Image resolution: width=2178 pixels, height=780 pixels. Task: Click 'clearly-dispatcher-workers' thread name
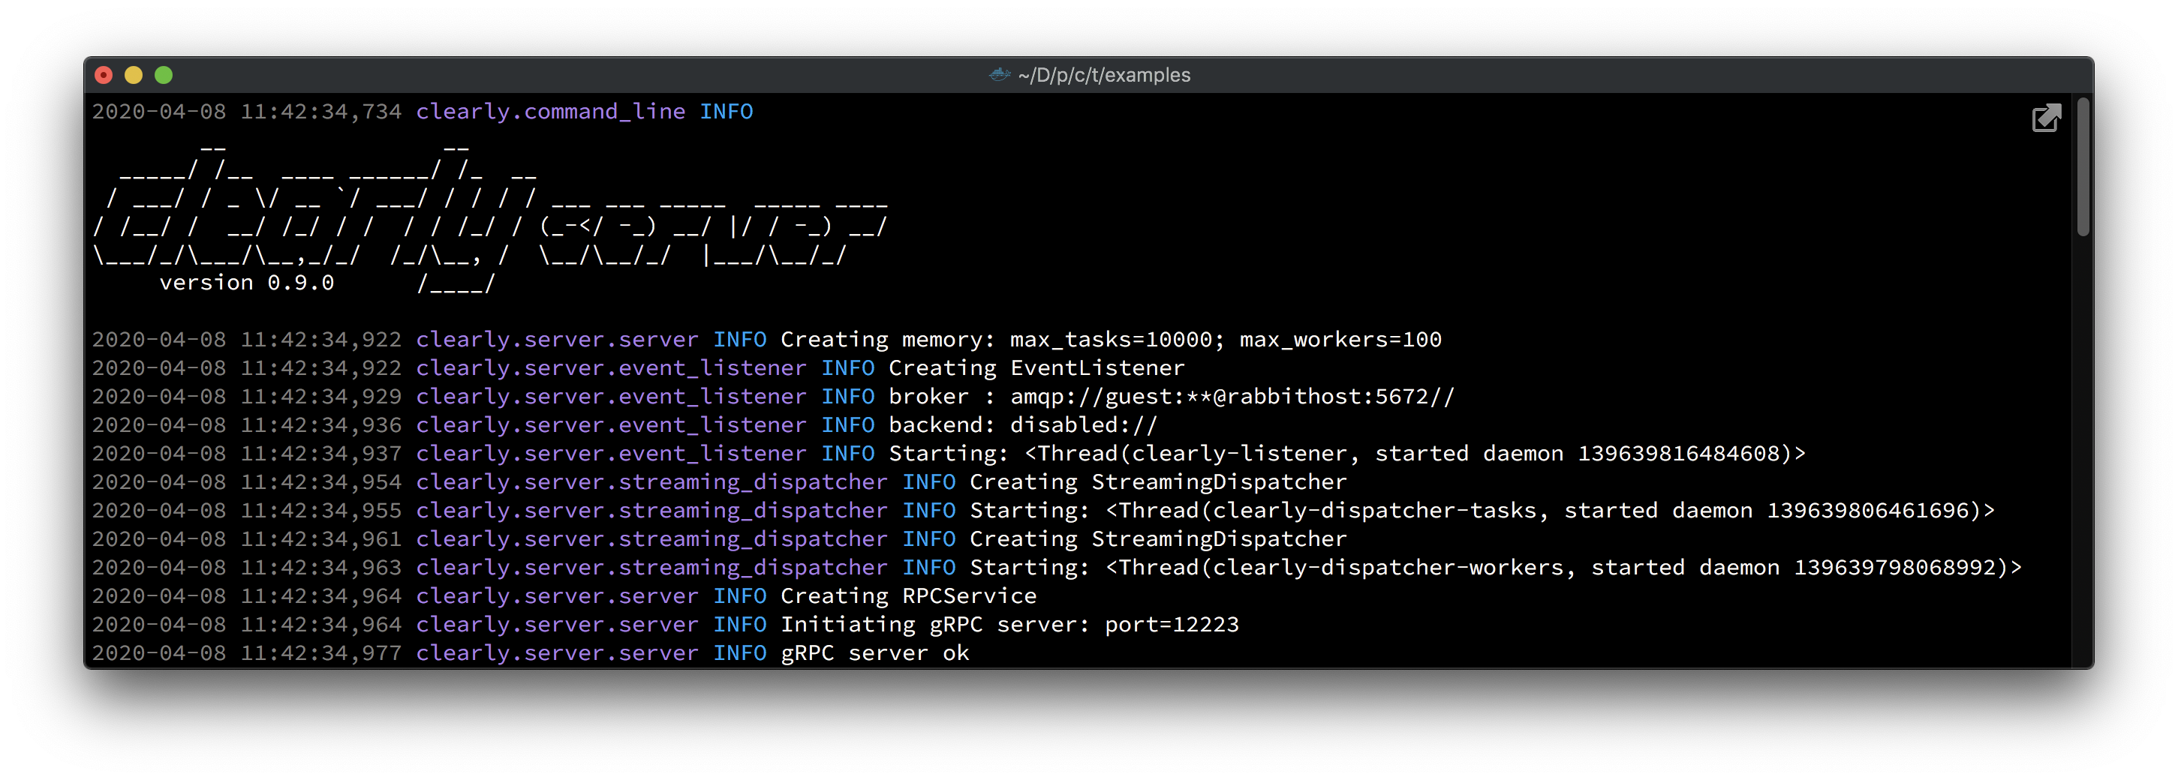tap(1388, 567)
